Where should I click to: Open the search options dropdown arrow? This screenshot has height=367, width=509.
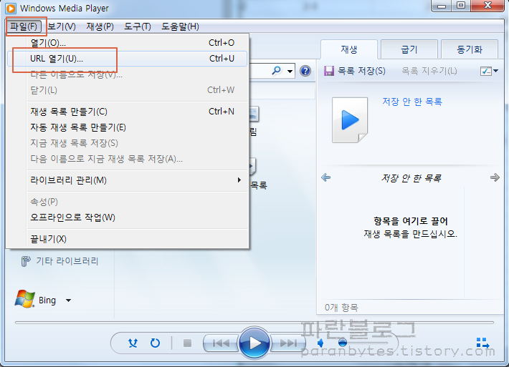[290, 71]
